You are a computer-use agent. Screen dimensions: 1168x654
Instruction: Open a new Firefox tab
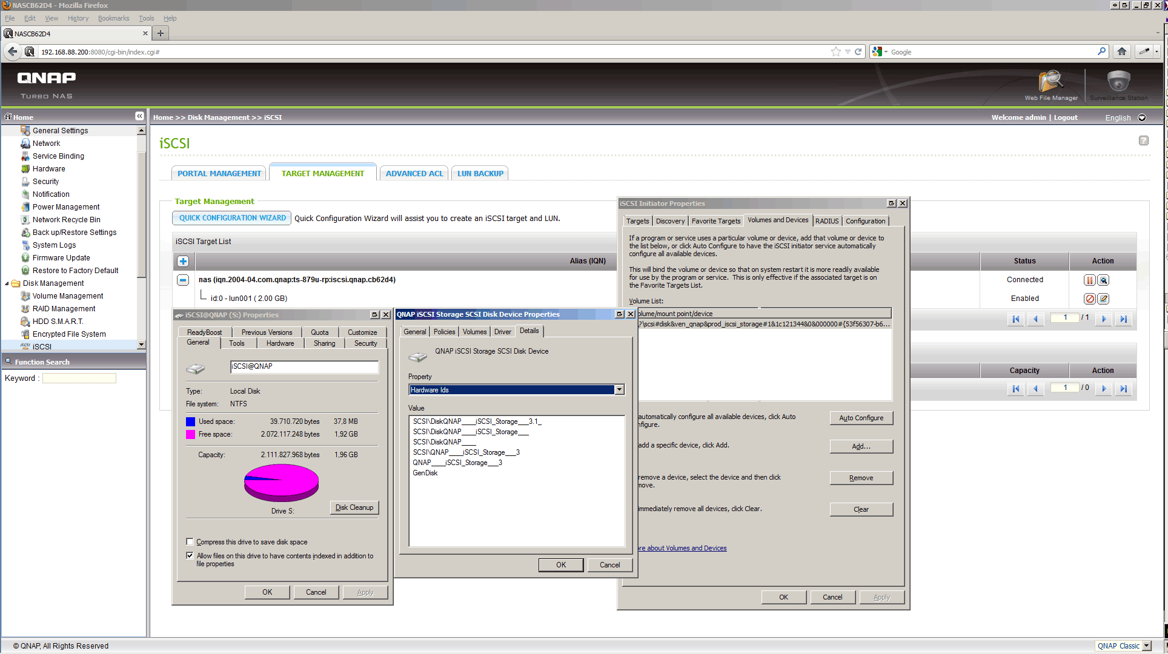coord(160,33)
